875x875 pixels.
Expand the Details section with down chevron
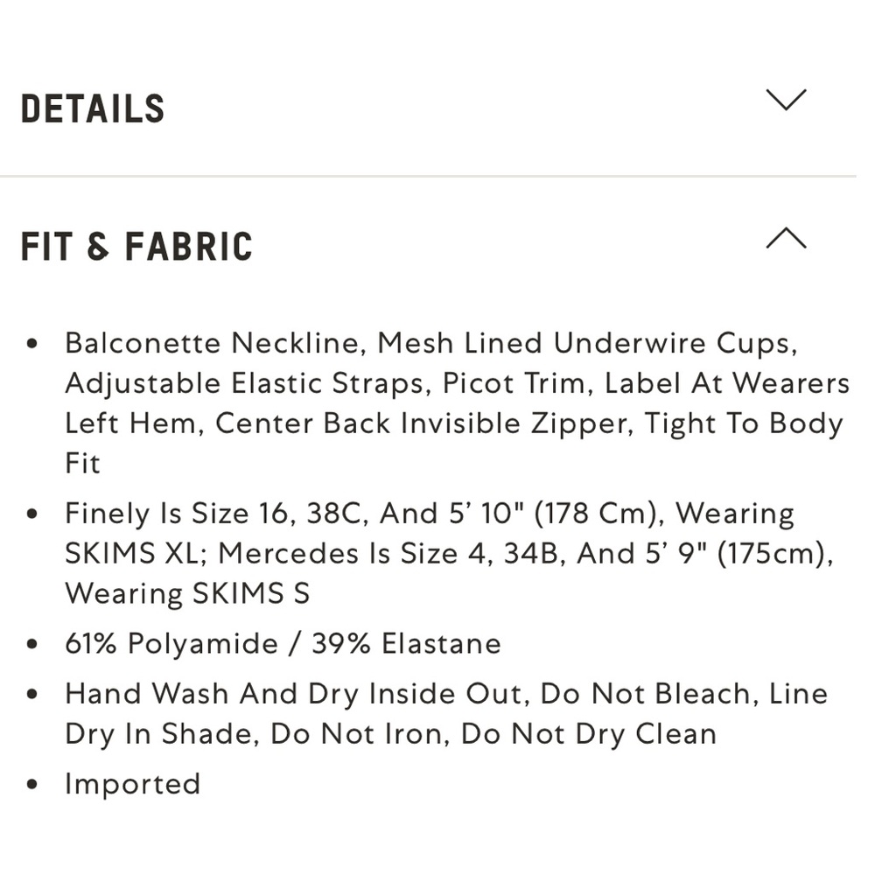coord(786,101)
